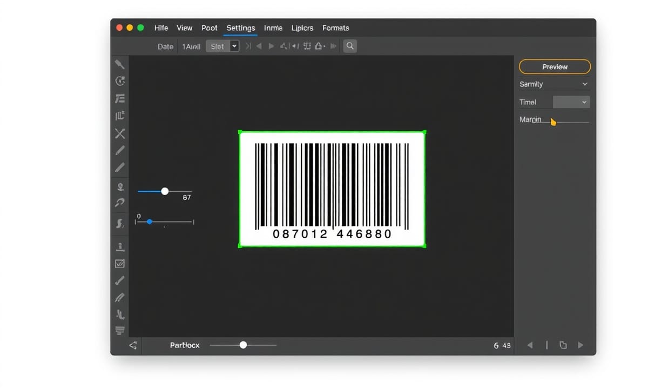The image size is (648, 389).
Task: Click the triangle shapes icon in top toolbar
Action: 283,46
